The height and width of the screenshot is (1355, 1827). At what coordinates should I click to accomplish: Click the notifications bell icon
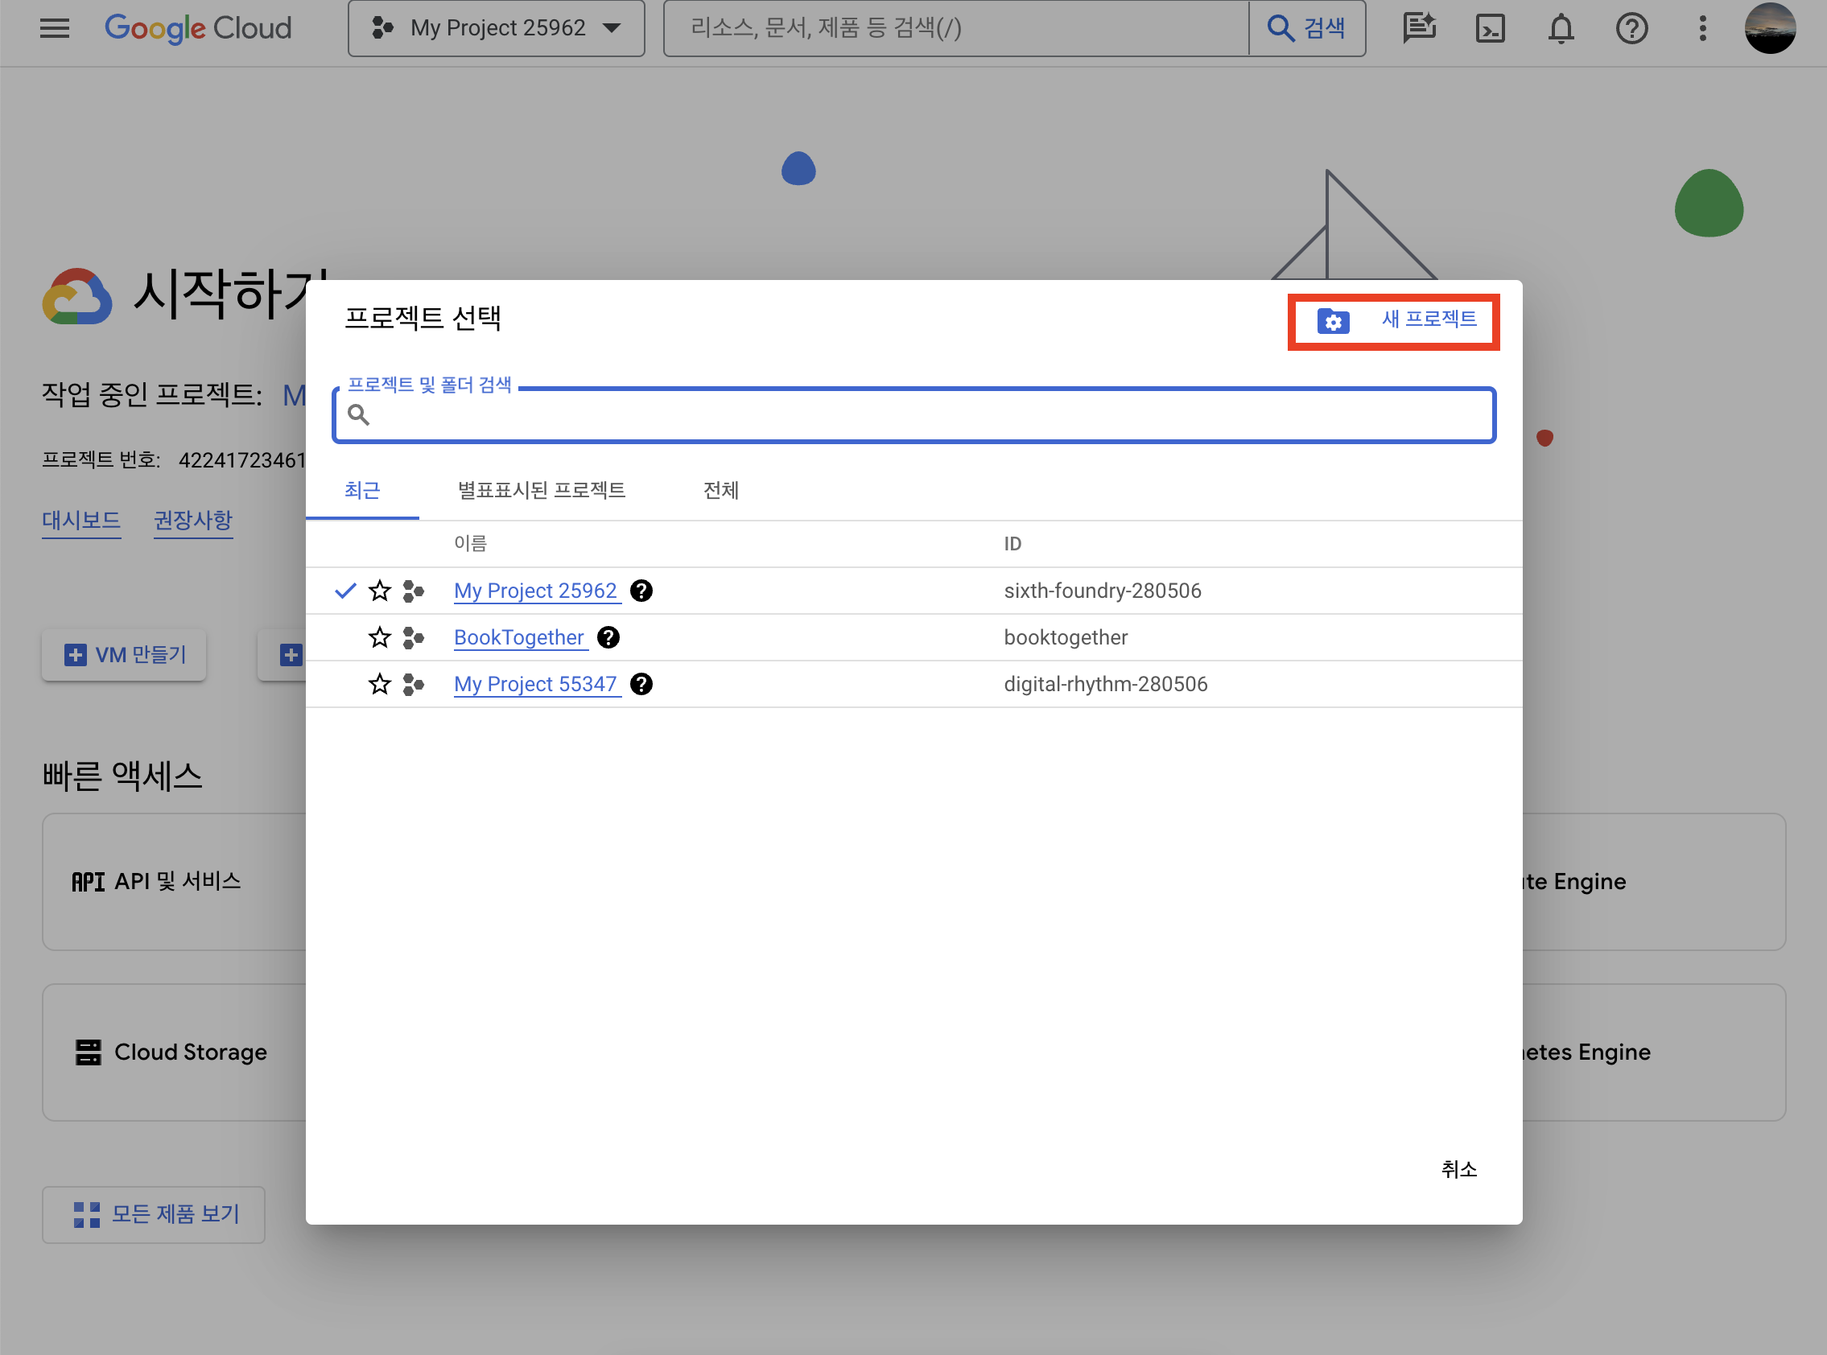(x=1560, y=29)
